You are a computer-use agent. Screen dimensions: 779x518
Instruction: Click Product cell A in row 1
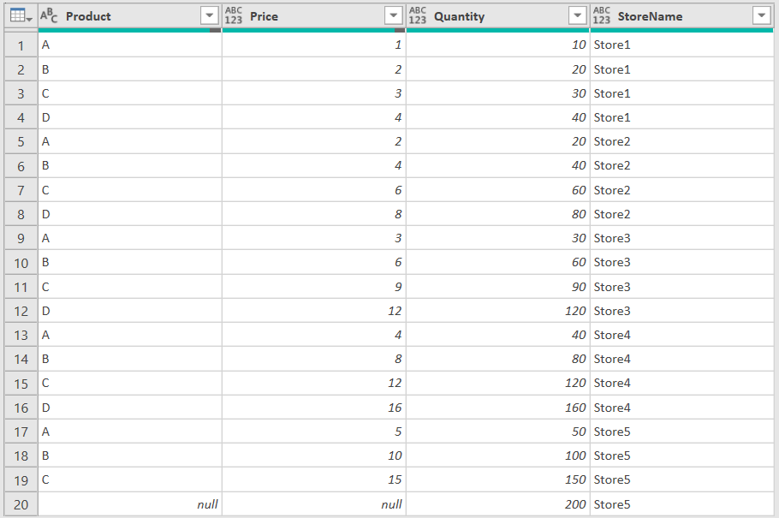130,45
